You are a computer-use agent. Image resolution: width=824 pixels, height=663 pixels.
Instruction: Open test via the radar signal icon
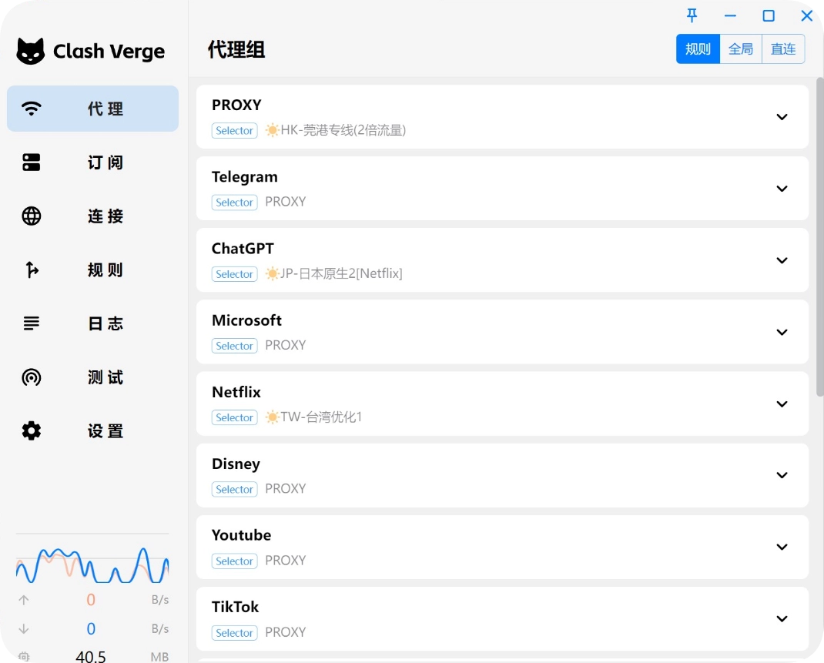tap(32, 377)
